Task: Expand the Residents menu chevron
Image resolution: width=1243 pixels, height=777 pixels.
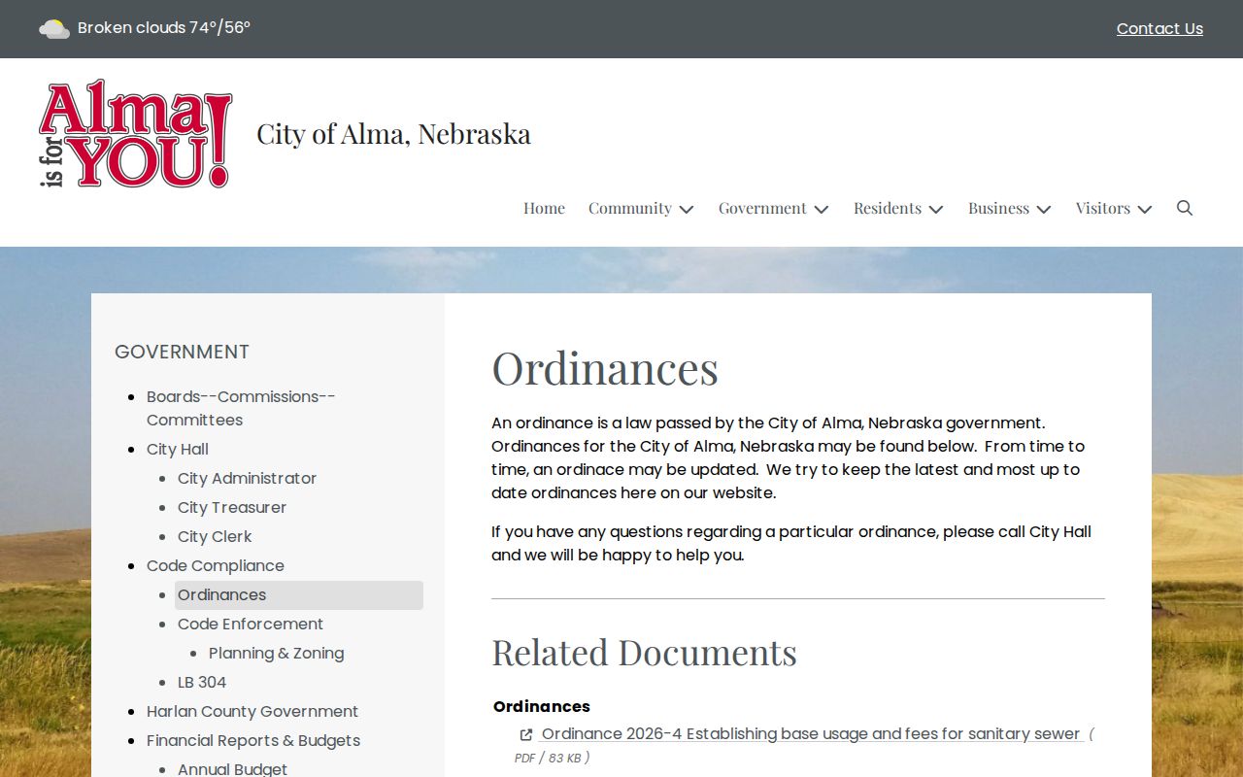Action: (x=936, y=209)
